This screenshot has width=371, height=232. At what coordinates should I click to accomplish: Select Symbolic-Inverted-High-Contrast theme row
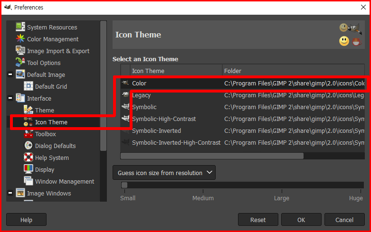[x=243, y=142]
